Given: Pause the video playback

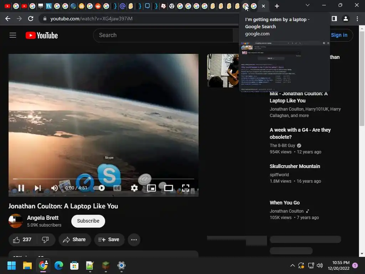Looking at the screenshot, I should pyautogui.click(x=21, y=188).
